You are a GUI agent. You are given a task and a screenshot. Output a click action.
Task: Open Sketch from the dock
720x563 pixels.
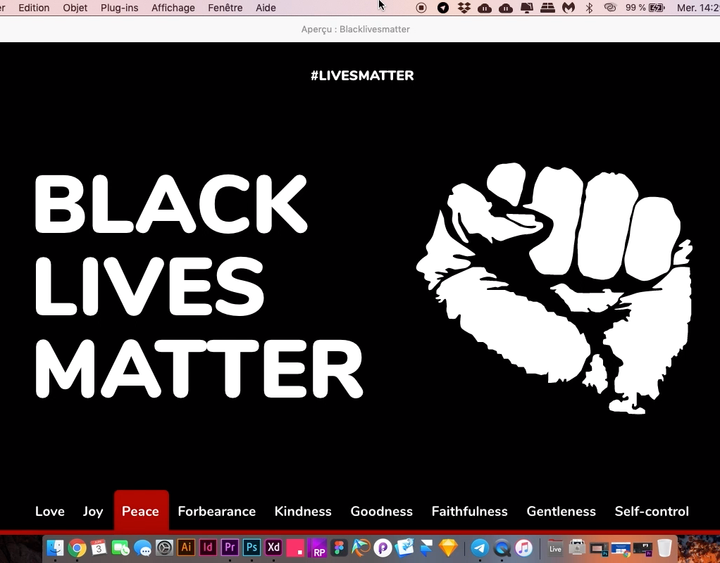tap(448, 548)
